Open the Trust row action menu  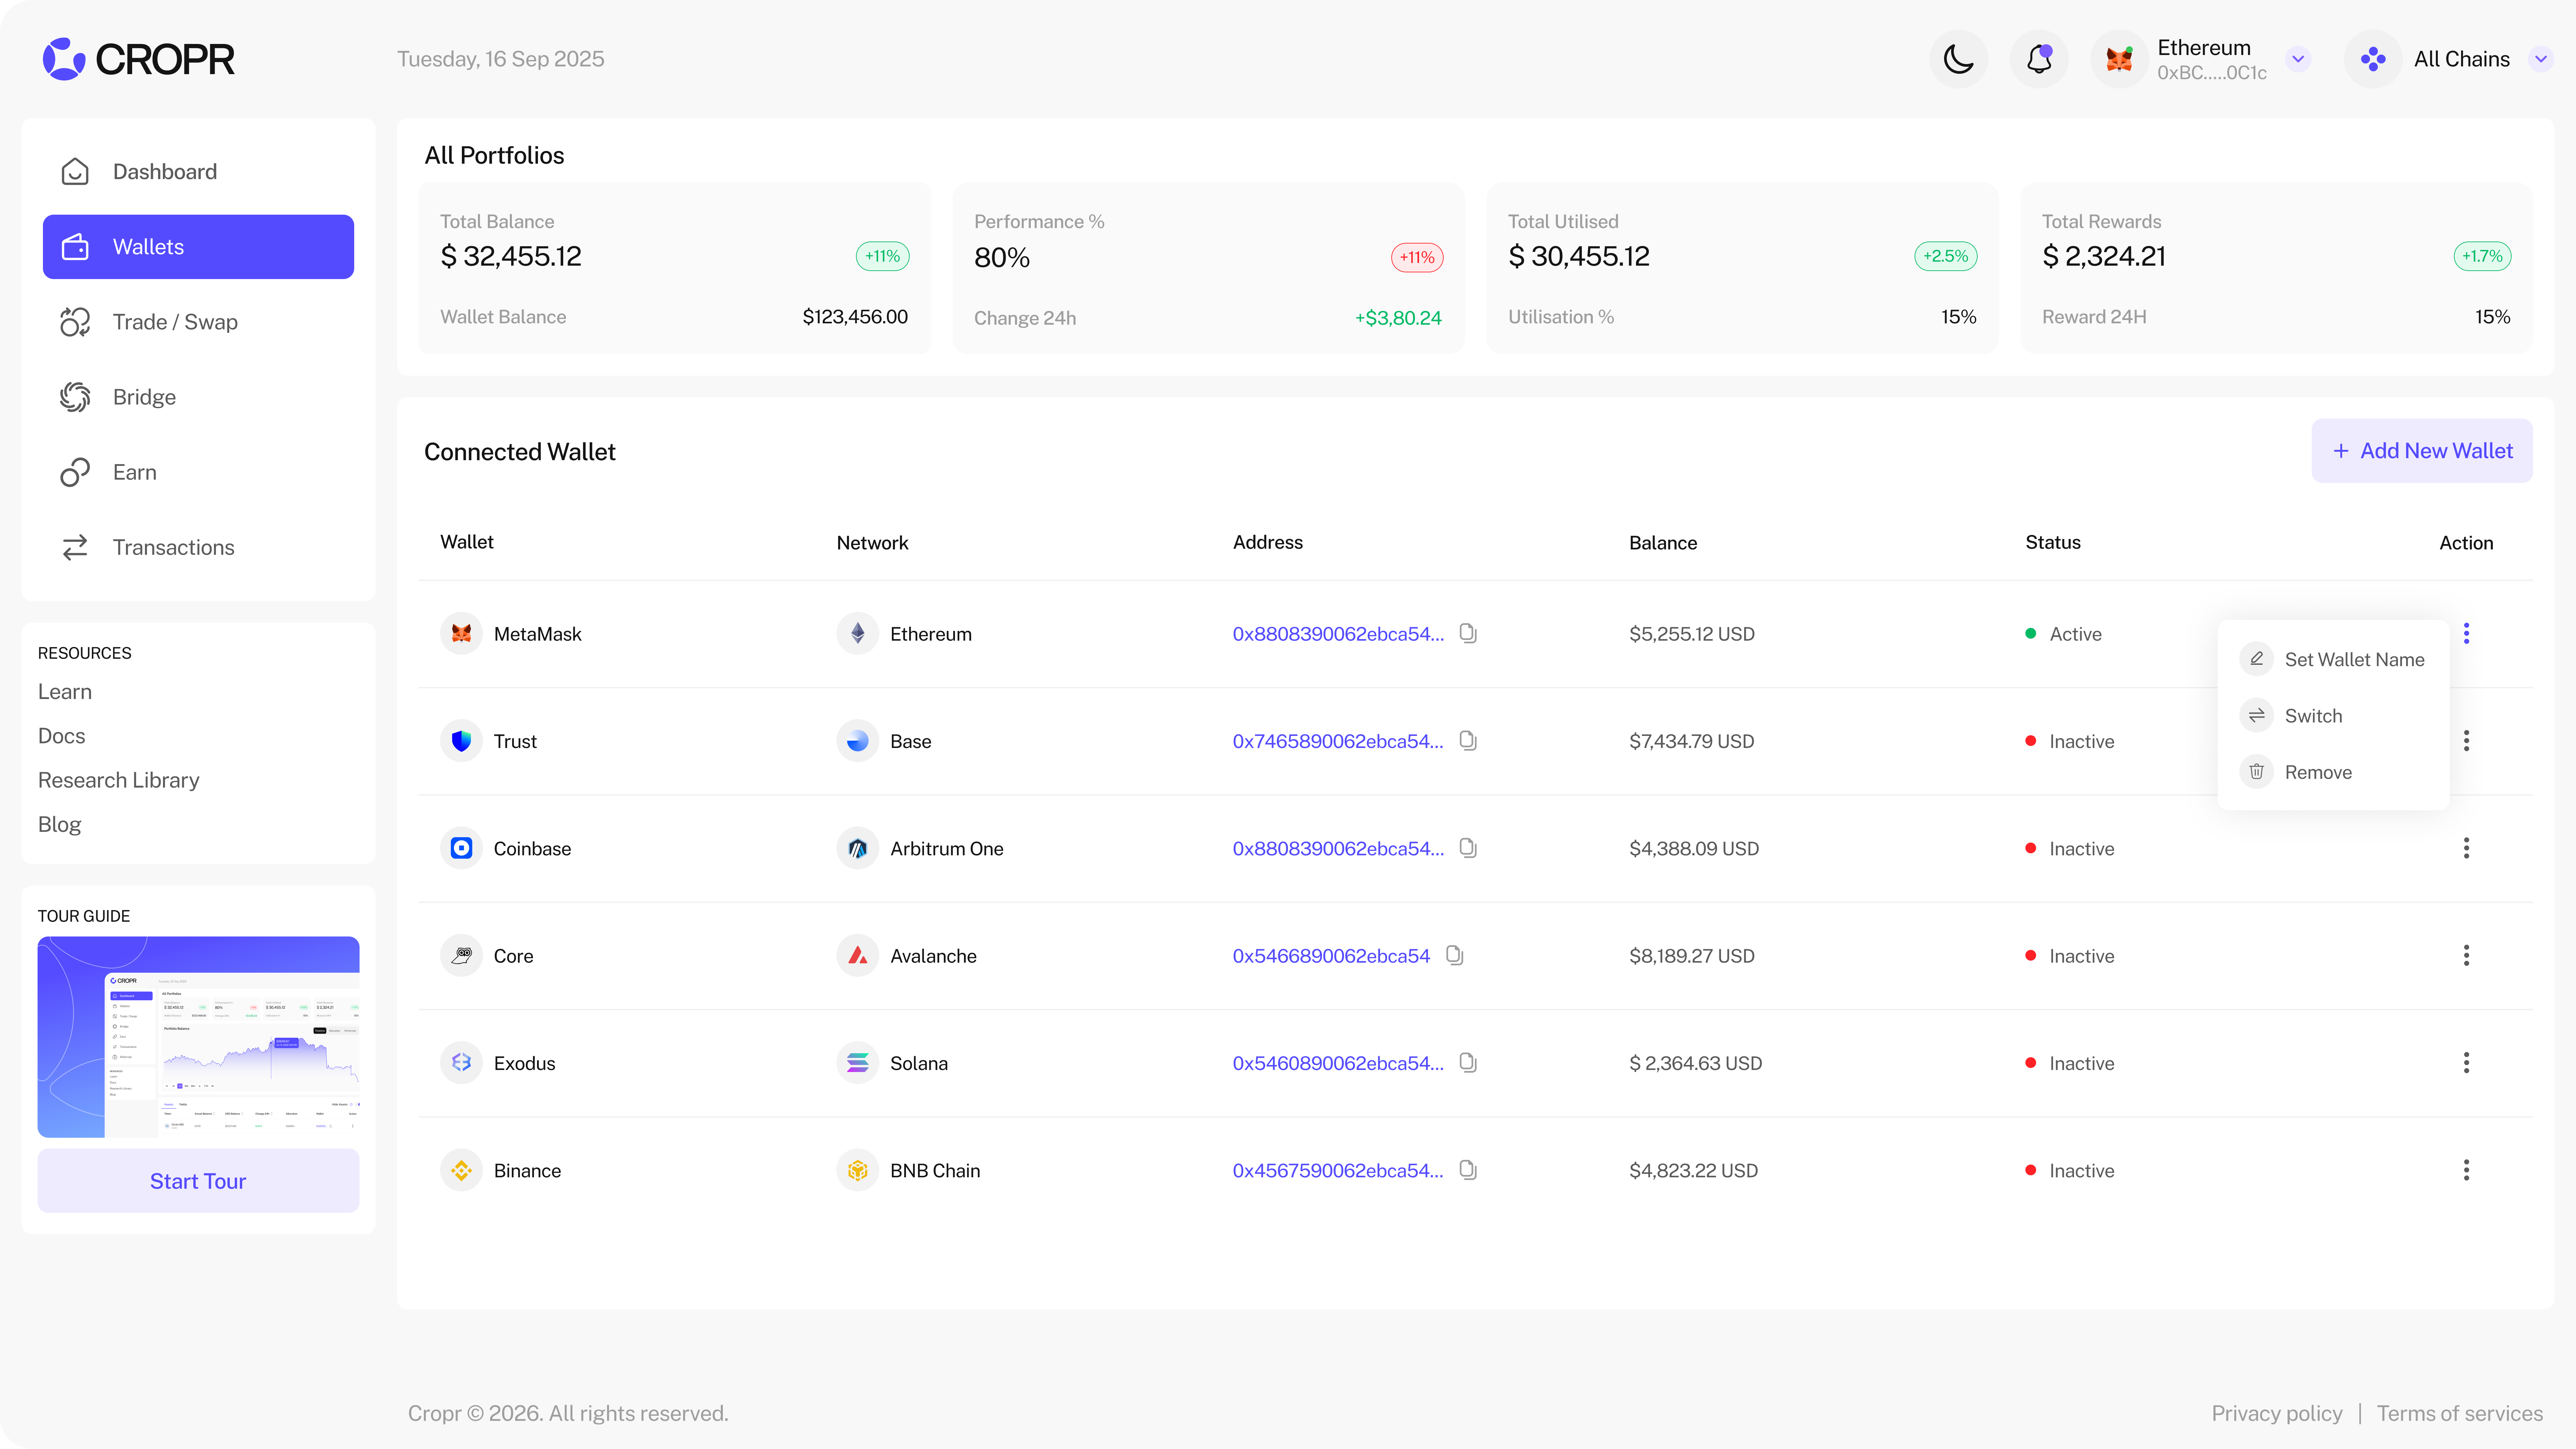pyautogui.click(x=2466, y=741)
